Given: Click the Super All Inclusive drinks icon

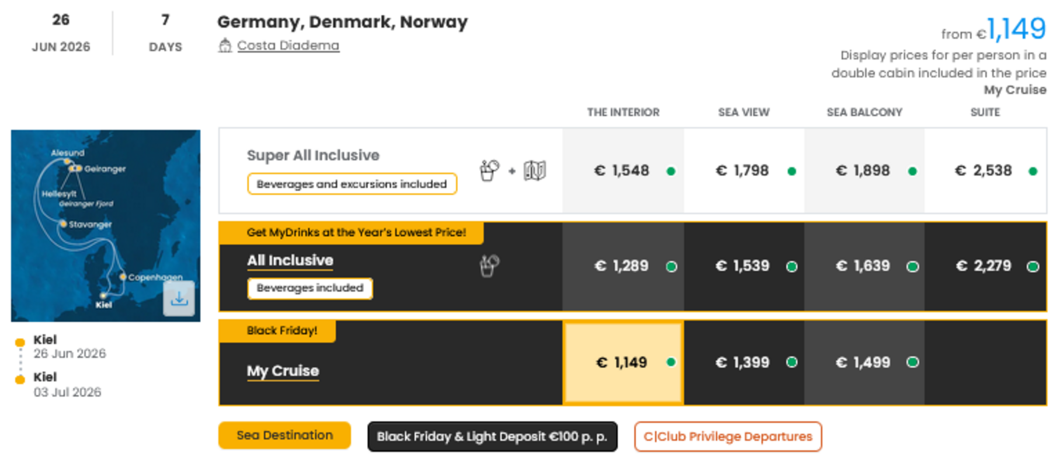Looking at the screenshot, I should 489,170.
